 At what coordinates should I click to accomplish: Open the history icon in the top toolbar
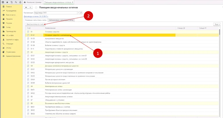click(x=11, y=2)
